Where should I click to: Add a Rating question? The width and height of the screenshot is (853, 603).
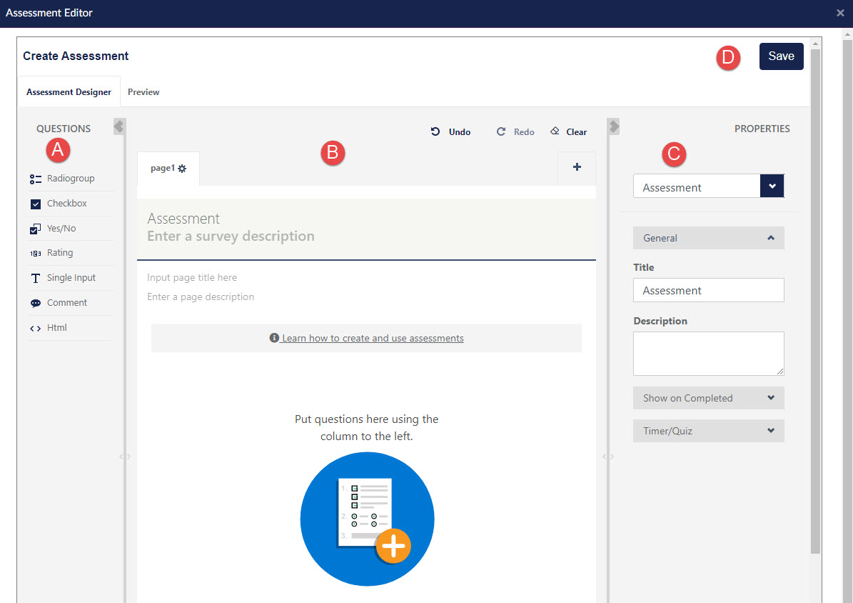(x=60, y=253)
